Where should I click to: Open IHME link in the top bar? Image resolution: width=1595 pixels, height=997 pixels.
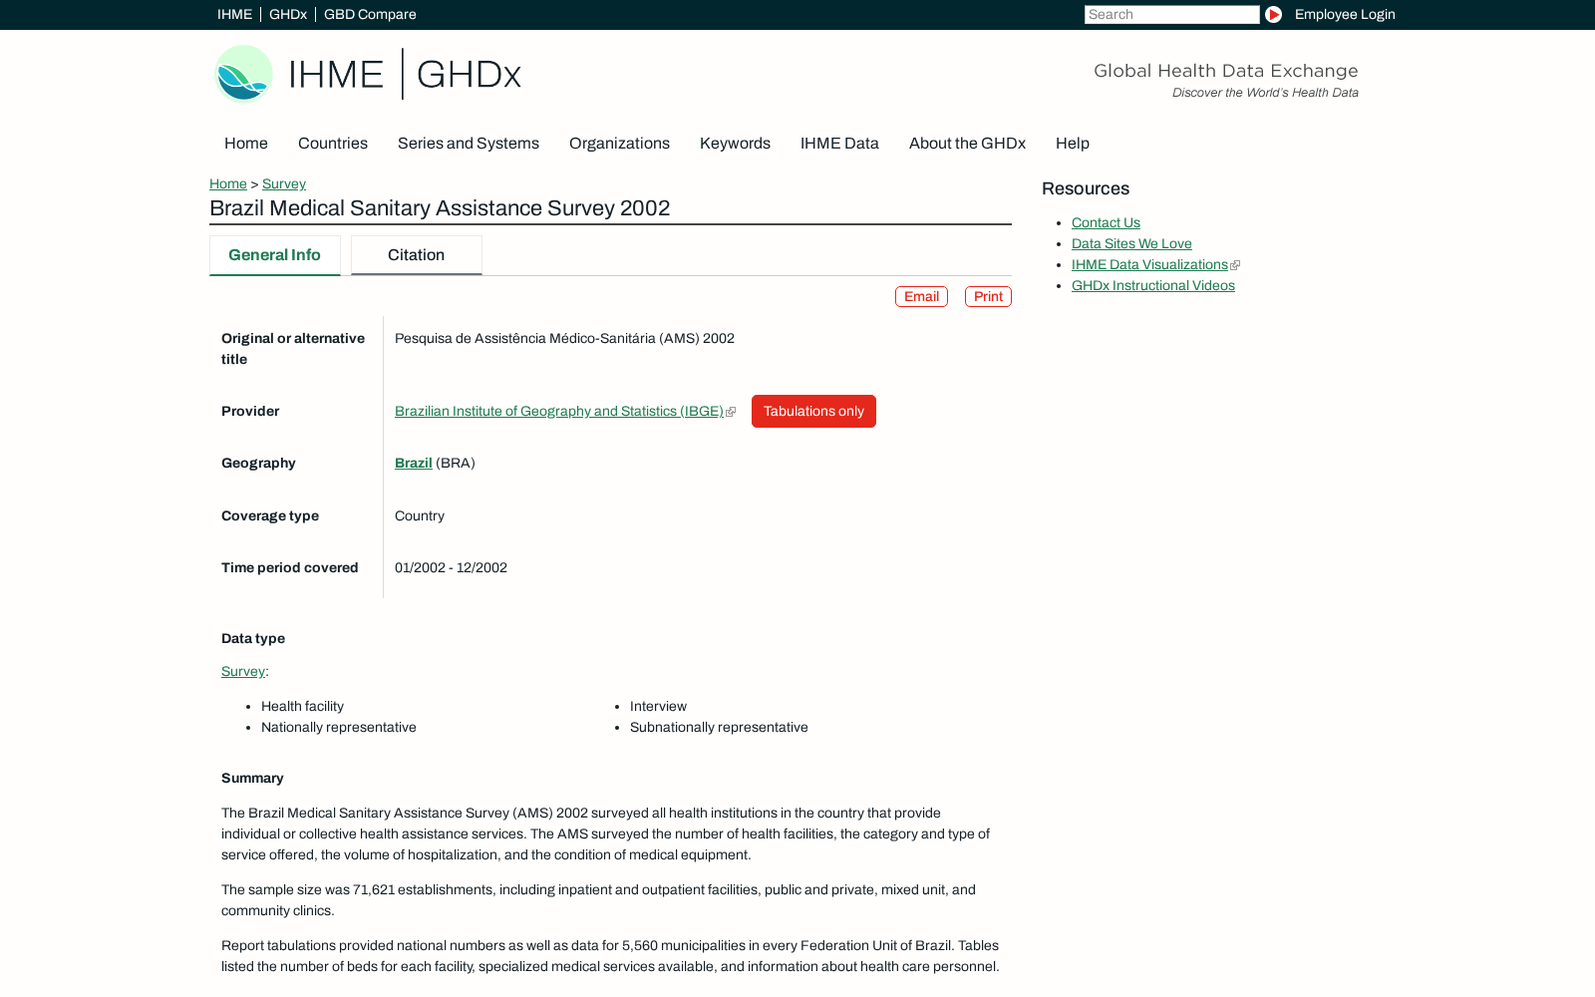(234, 15)
